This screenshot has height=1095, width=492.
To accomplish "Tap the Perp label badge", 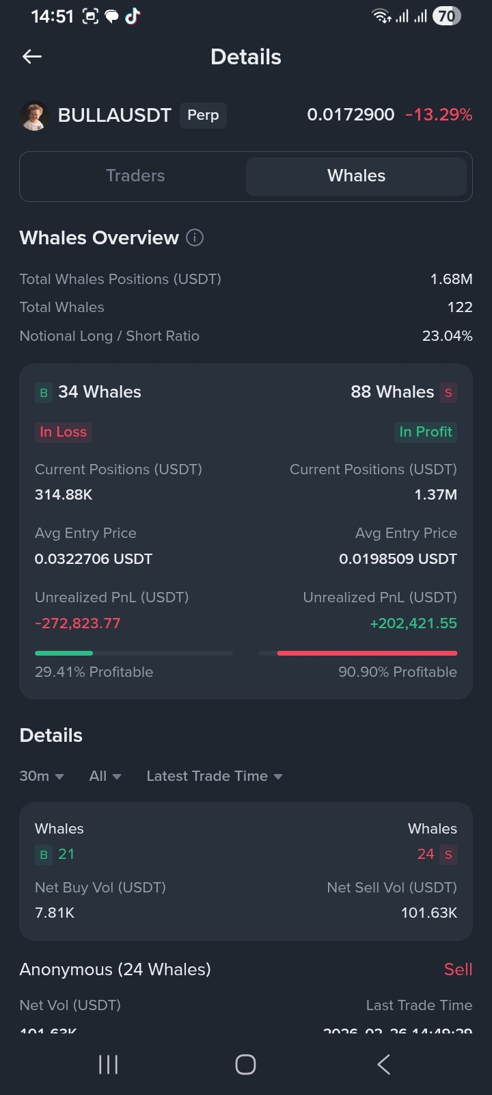I will pos(203,115).
